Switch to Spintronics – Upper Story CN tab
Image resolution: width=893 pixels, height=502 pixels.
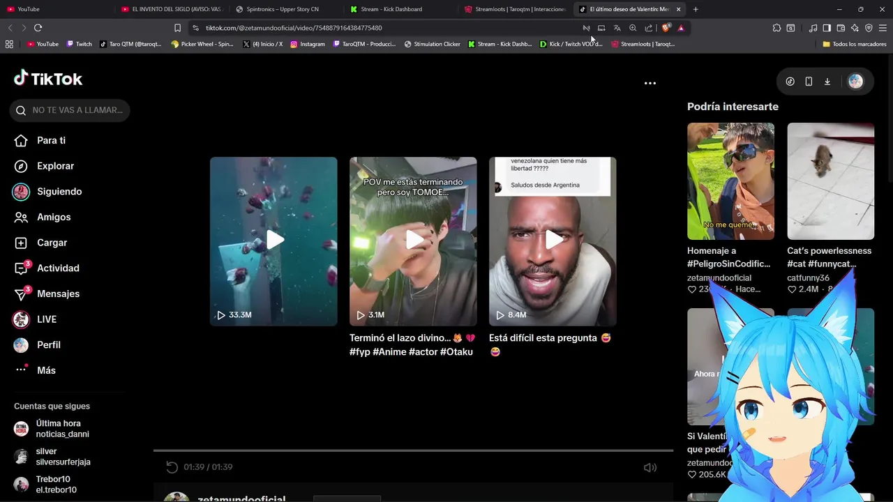point(285,9)
